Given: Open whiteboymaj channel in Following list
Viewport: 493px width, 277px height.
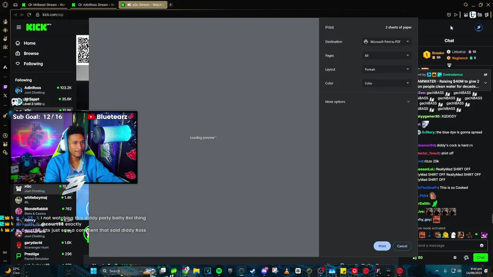Looking at the screenshot, I should pos(43,200).
